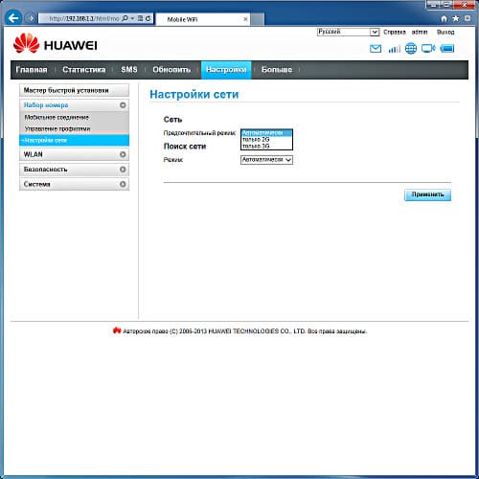Expand the WLAN section

point(74,154)
